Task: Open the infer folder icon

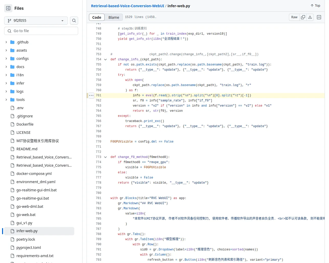Action: click(12, 83)
